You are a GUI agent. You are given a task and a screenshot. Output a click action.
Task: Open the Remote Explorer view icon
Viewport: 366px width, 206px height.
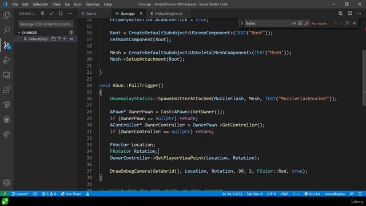click(x=6, y=75)
